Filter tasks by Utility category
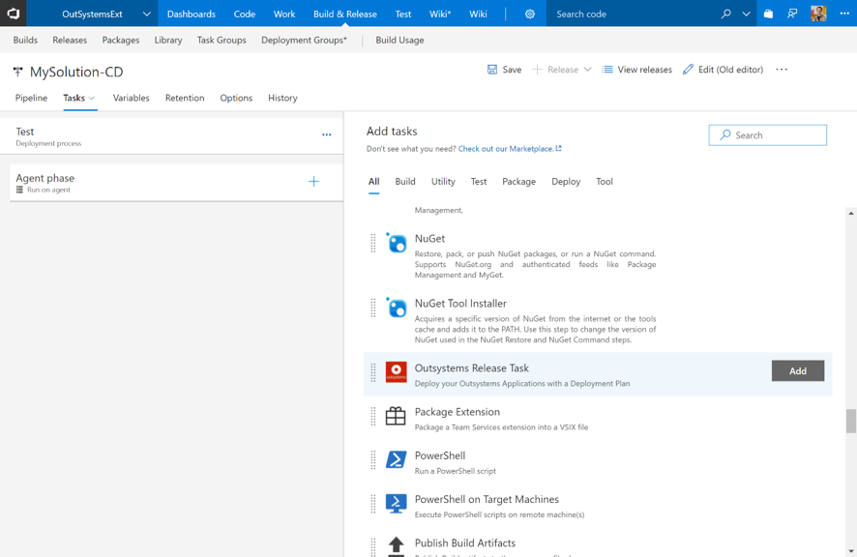 443,182
